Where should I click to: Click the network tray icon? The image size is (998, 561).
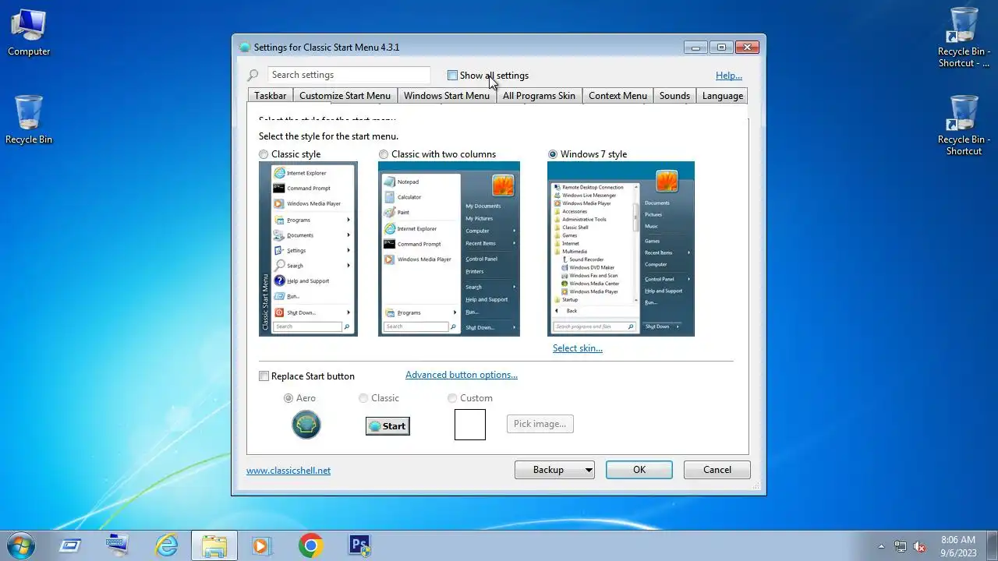(901, 546)
